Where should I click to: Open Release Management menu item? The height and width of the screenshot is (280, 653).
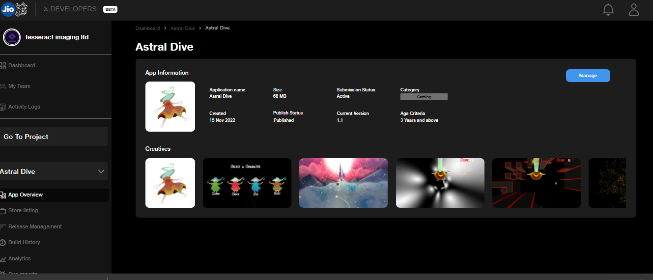point(35,227)
